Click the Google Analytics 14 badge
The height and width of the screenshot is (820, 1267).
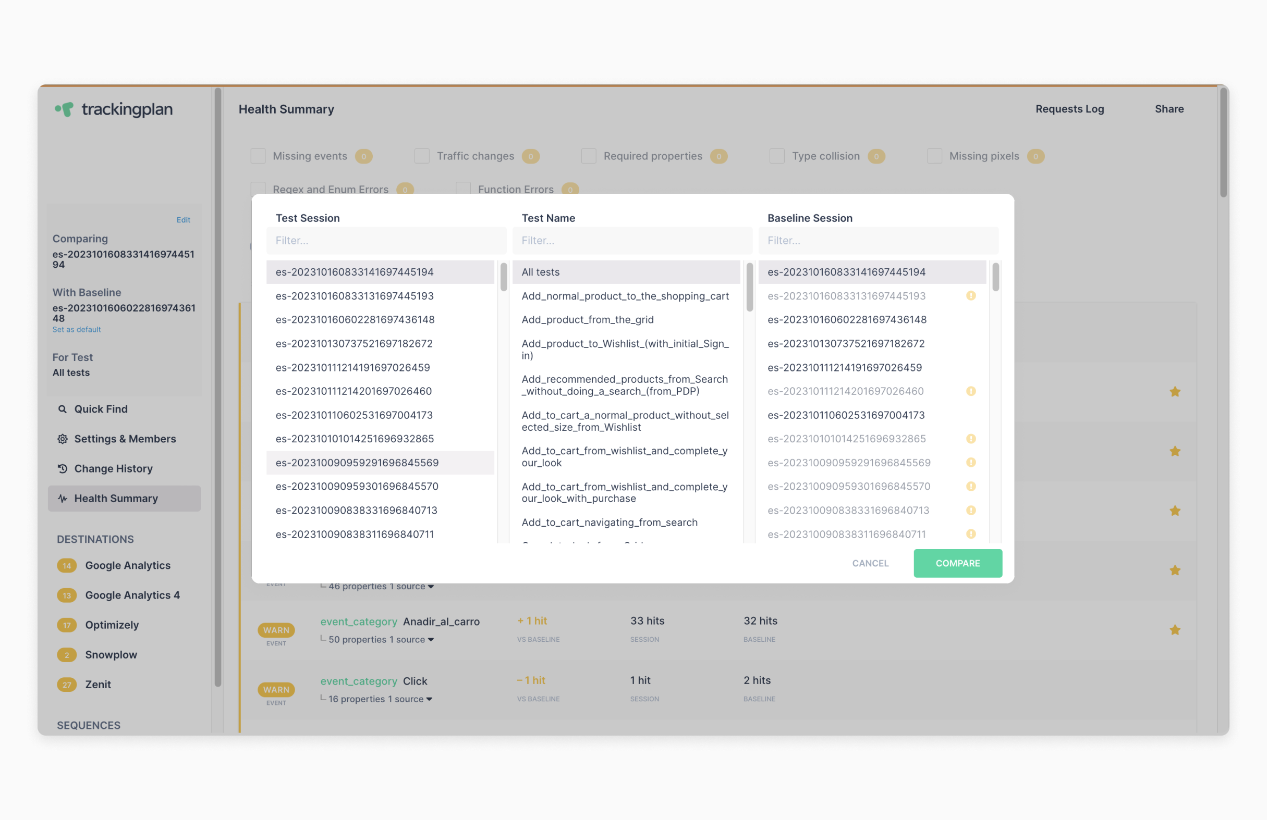click(x=67, y=565)
